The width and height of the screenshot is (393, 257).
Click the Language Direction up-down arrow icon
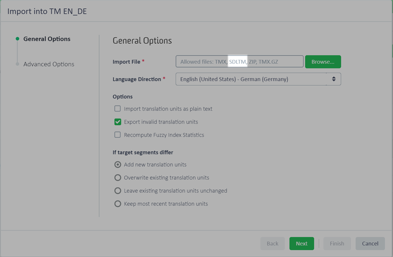(x=334, y=79)
